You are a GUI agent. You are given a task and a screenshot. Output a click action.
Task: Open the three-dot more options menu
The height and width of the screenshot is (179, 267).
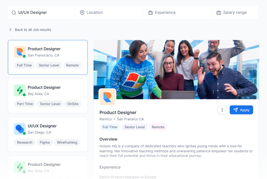tap(222, 110)
